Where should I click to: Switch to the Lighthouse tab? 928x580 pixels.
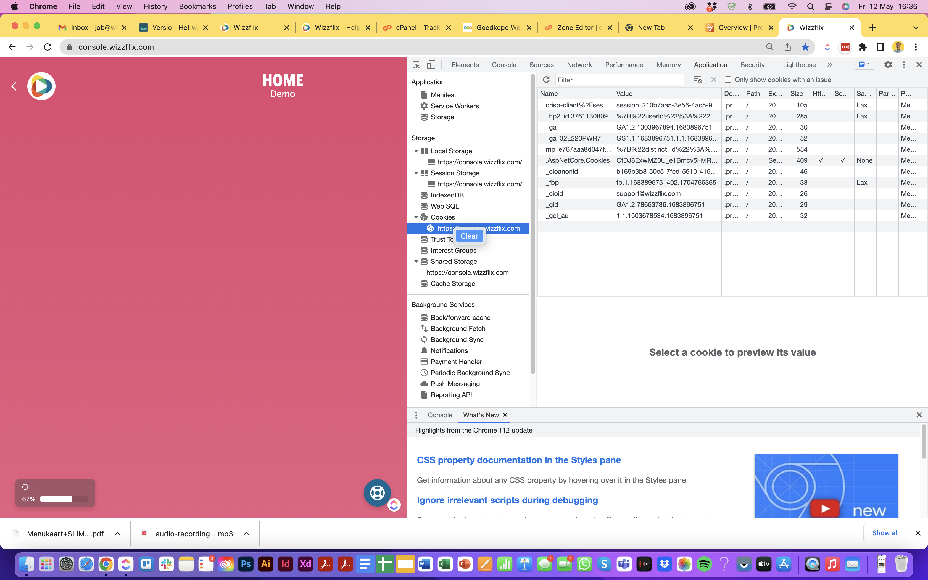point(799,65)
